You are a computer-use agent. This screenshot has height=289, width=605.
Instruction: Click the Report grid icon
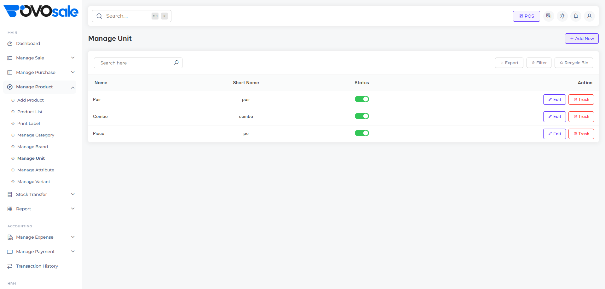10,209
